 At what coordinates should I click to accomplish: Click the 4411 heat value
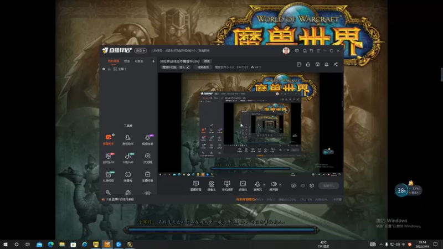click(256, 67)
